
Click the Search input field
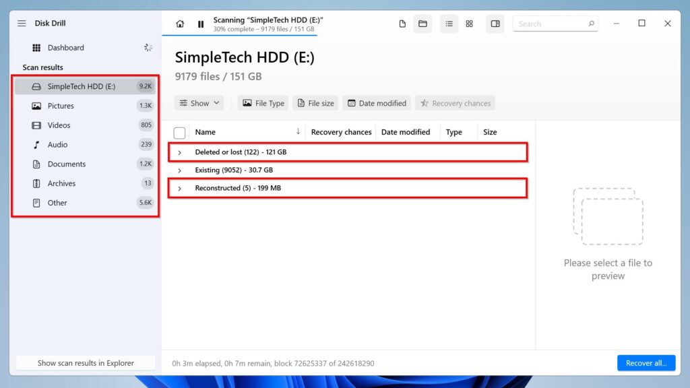click(550, 24)
